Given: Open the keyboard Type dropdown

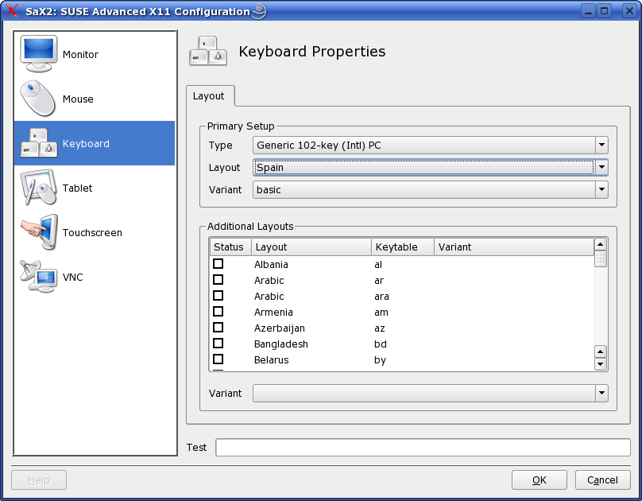Looking at the screenshot, I should pos(431,145).
